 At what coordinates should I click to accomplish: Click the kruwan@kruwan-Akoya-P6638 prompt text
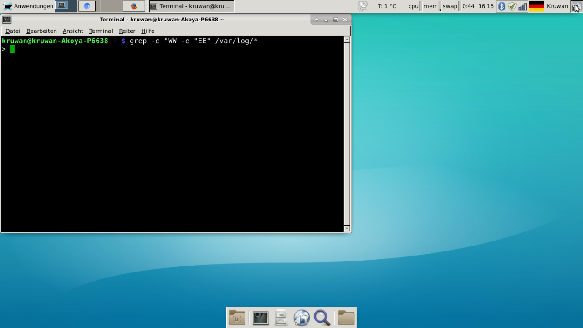pyautogui.click(x=55, y=41)
